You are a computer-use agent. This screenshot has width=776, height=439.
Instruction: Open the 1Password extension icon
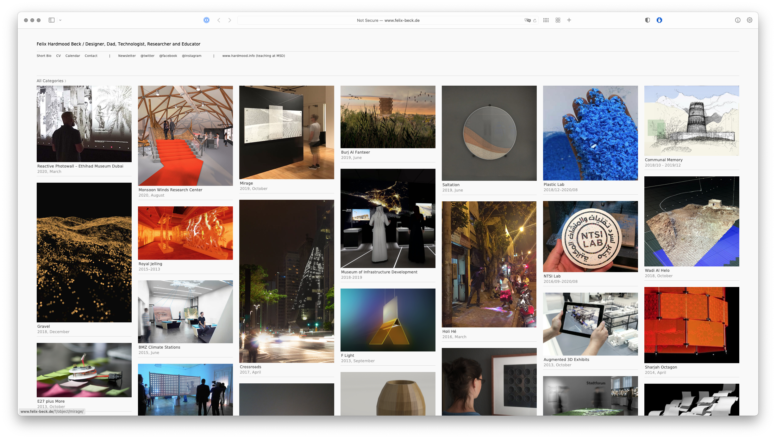tap(206, 20)
